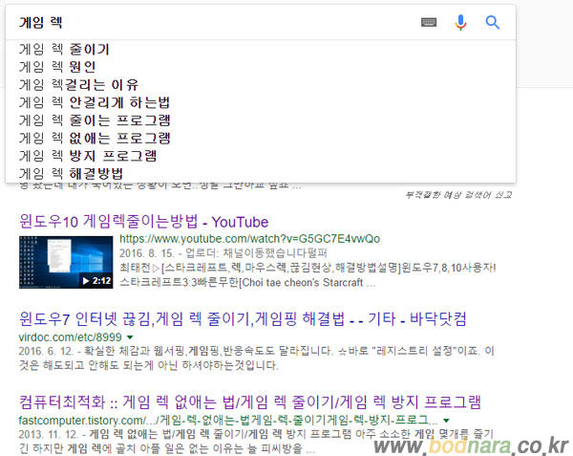Screen dimensions: 573x456
Task: Expand dropdown arrow next to virdoc.com URL
Action: click(130, 338)
